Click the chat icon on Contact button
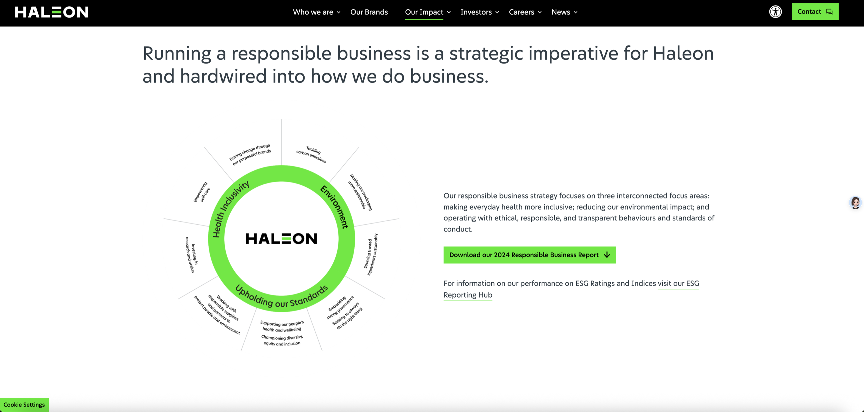Image resolution: width=864 pixels, height=412 pixels. (x=829, y=12)
